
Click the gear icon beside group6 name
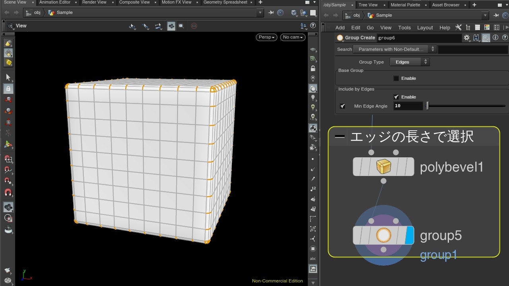pyautogui.click(x=467, y=38)
